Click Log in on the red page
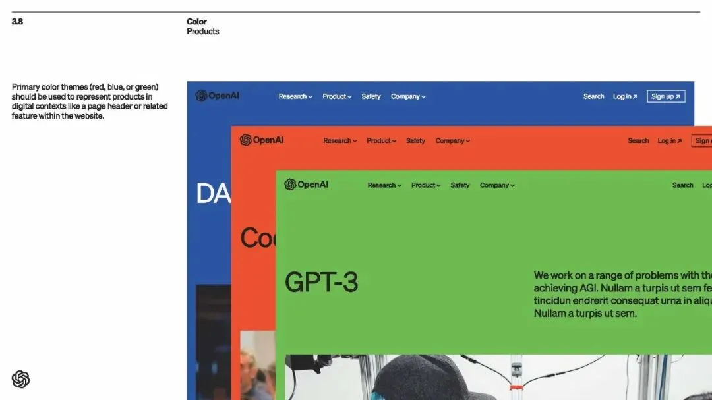712x400 pixels. [x=669, y=141]
